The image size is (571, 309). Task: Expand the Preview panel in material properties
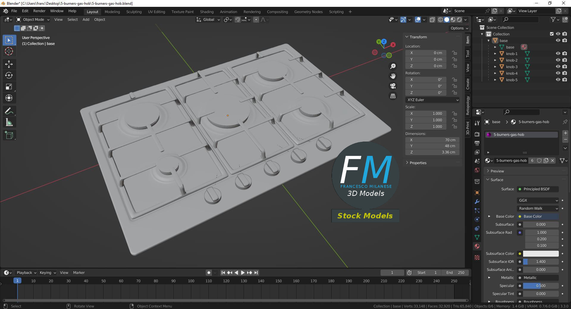tap(497, 171)
